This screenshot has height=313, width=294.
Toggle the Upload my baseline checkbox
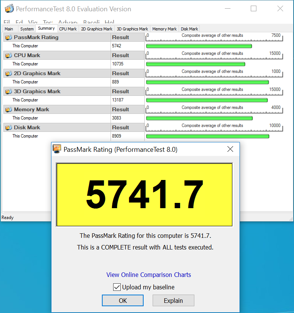pyautogui.click(x=117, y=287)
